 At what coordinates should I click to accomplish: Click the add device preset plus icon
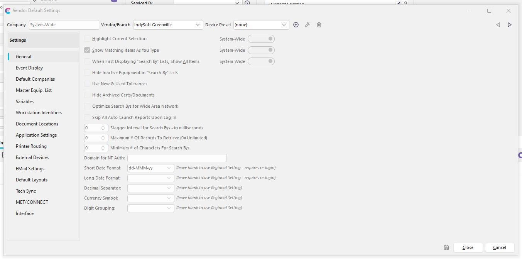[x=296, y=25]
